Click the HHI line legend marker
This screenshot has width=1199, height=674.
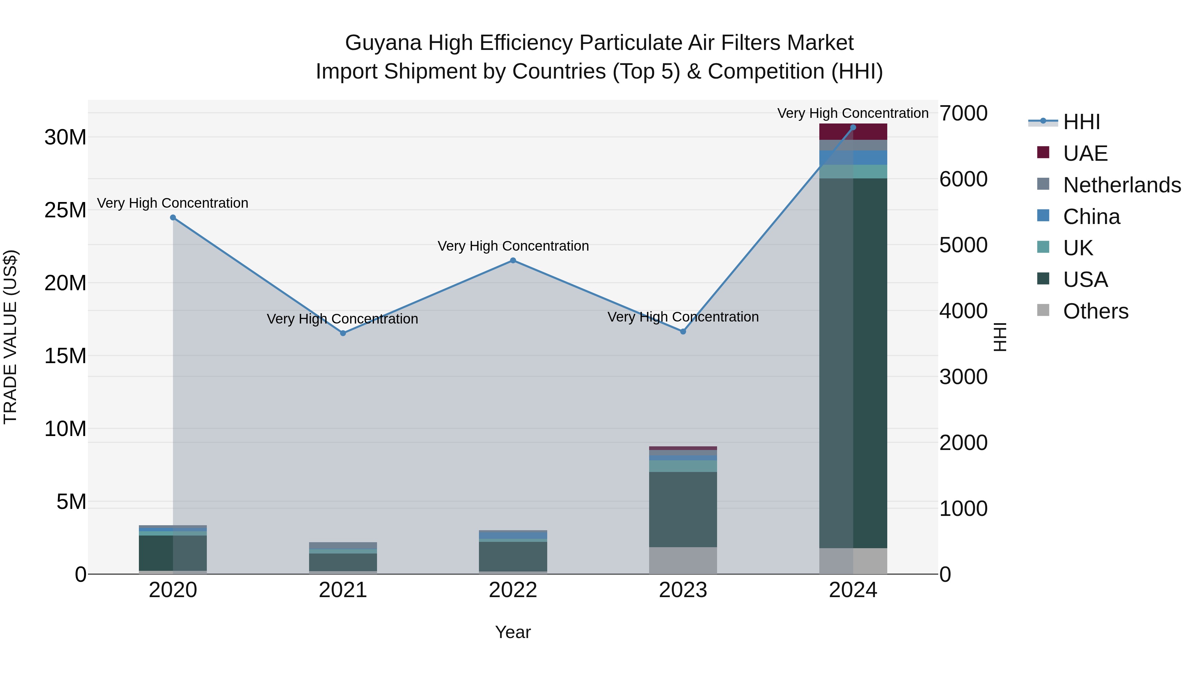coord(1042,121)
